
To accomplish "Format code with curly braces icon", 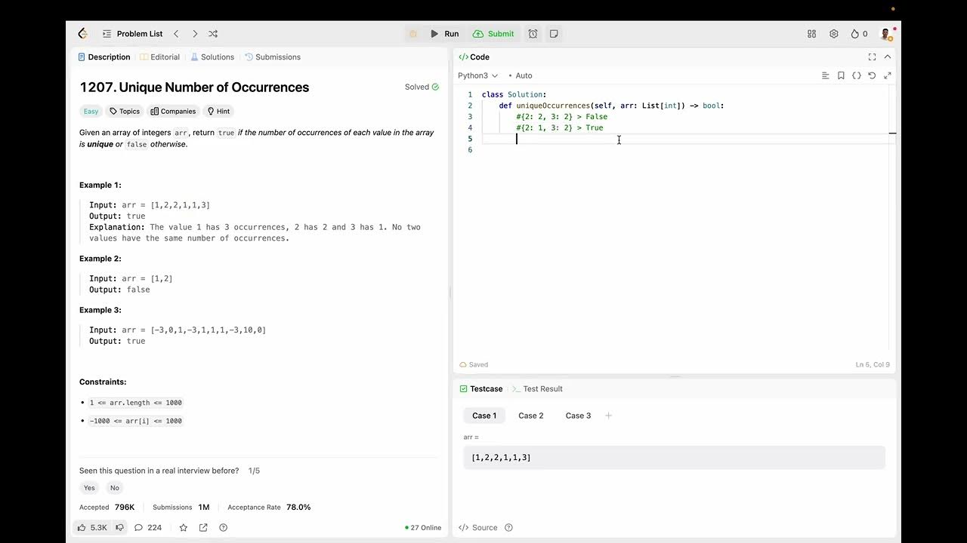I will point(856,75).
